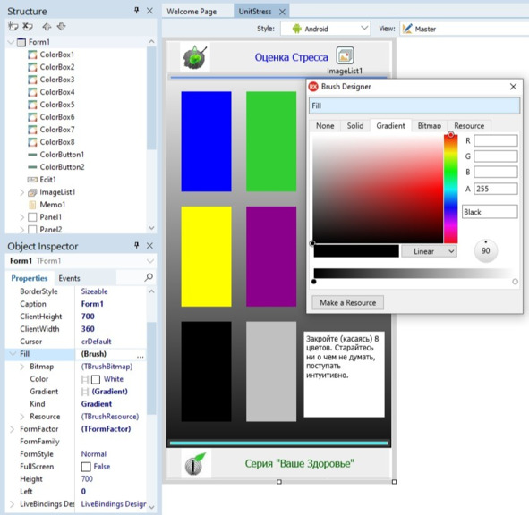Open the Welcome Page tab
The height and width of the screenshot is (515, 529).
[192, 12]
